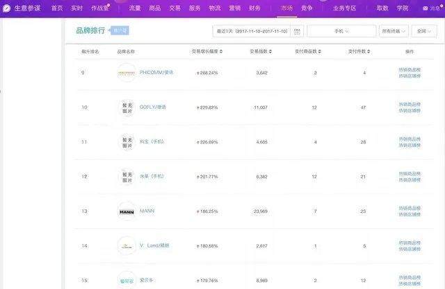Open the 财务 menu item
445x289 pixels.
click(254, 8)
